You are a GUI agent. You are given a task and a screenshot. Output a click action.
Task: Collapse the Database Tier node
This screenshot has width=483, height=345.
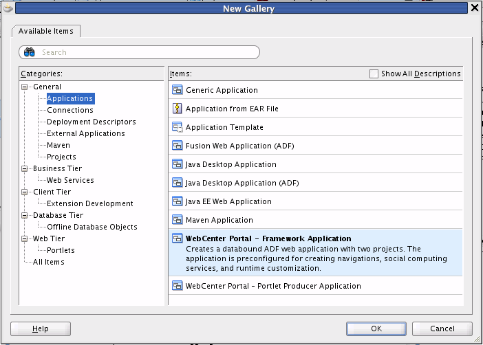pyautogui.click(x=24, y=215)
